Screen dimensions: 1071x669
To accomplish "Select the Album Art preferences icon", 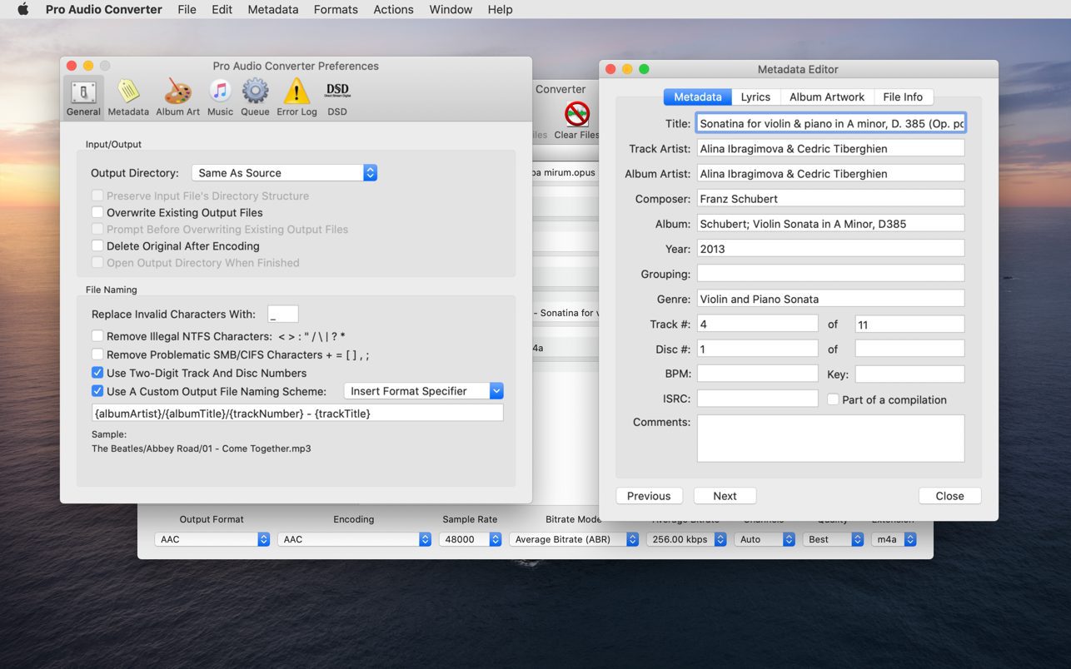I will (177, 97).
